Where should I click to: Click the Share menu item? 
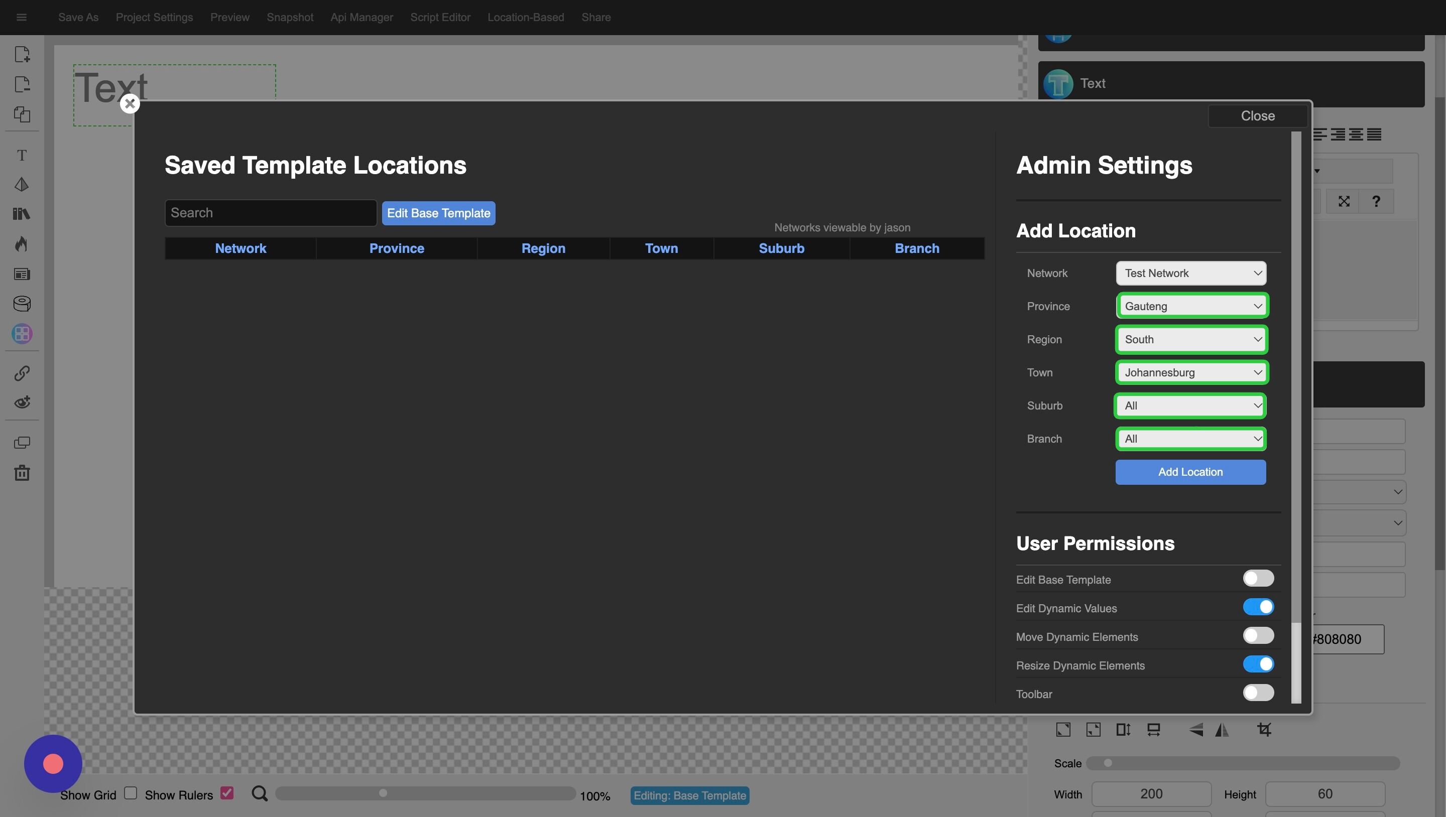[596, 18]
